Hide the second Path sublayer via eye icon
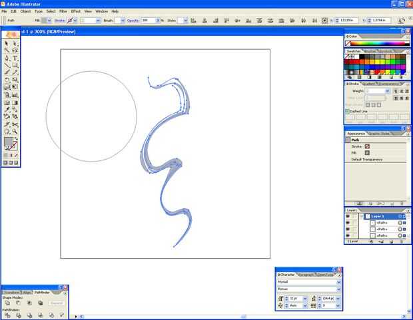 coord(348,230)
